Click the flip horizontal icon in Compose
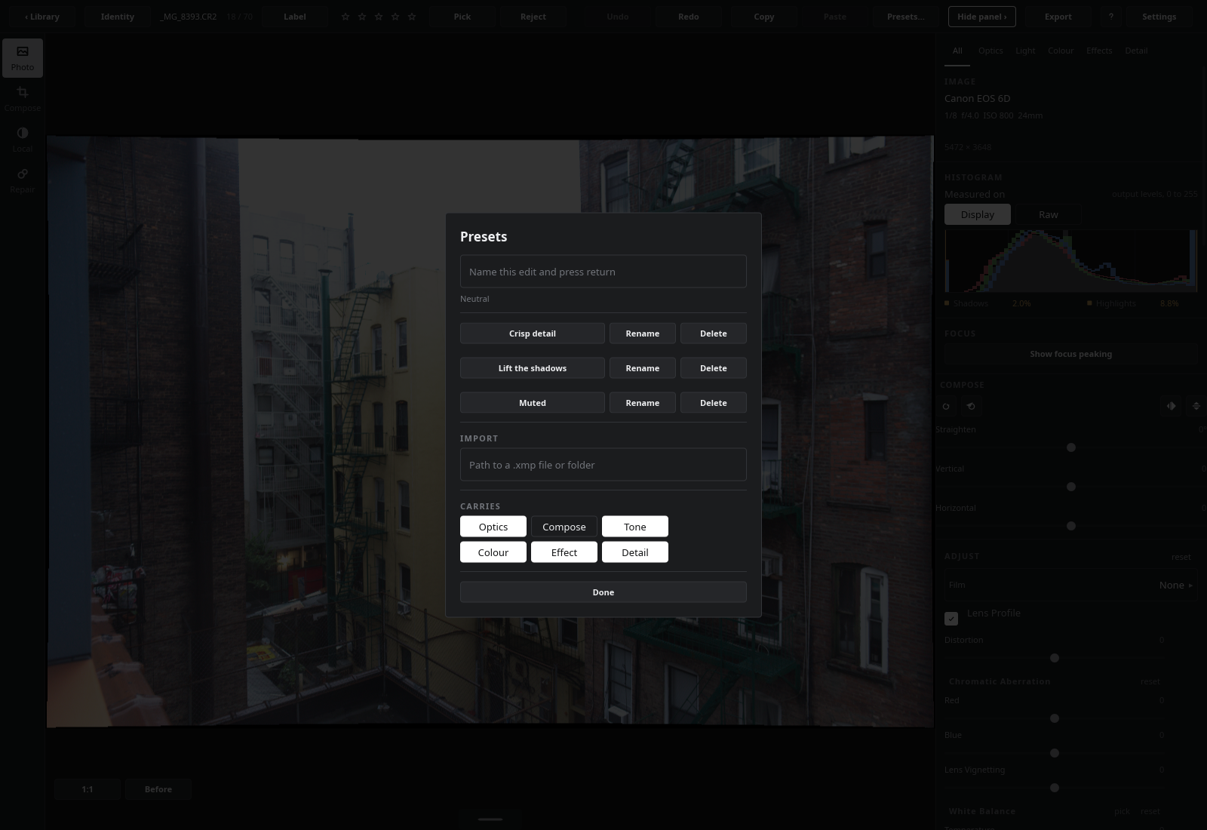The image size is (1207, 830). [1171, 406]
